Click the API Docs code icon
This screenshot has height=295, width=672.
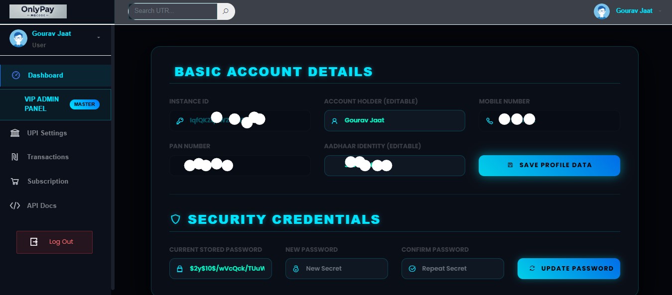point(15,205)
